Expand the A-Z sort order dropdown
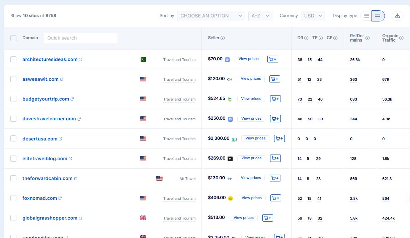Screen dimensions: 410x238 pyautogui.click(x=260, y=16)
